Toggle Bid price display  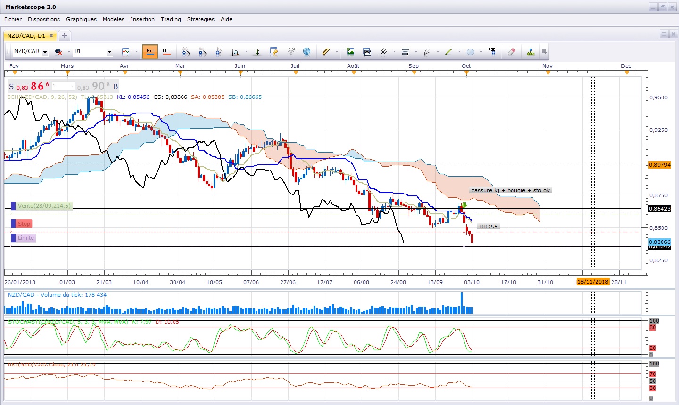(150, 51)
